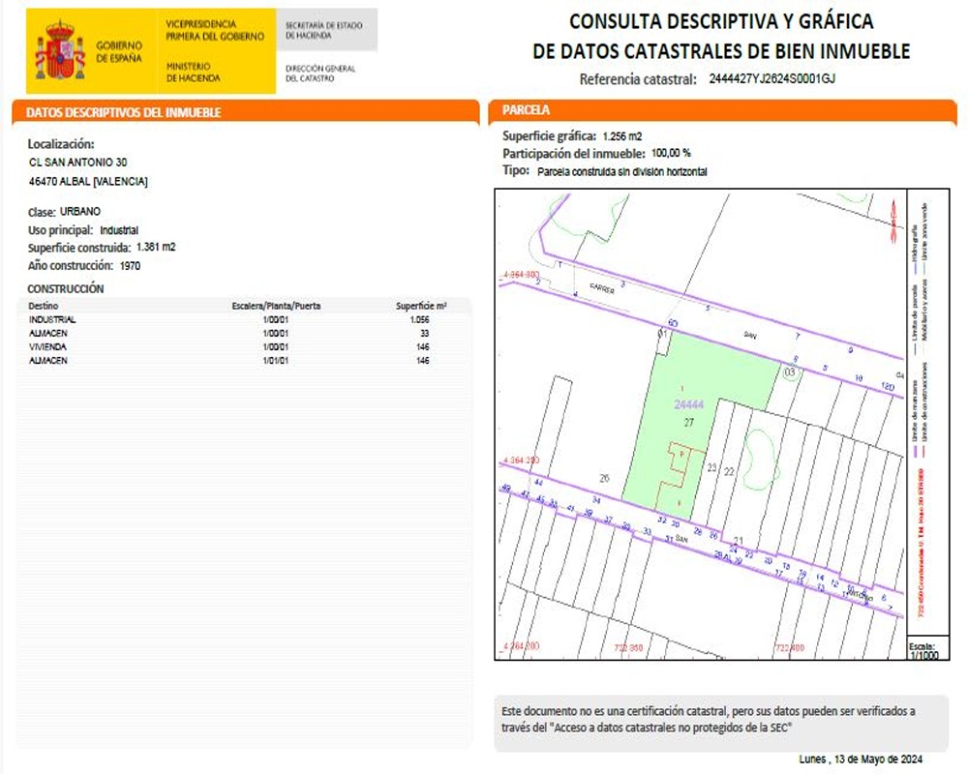
Task: Click 'SECRETARÍA DE ESTADO DE HACIENDA' text
Action: (323, 30)
